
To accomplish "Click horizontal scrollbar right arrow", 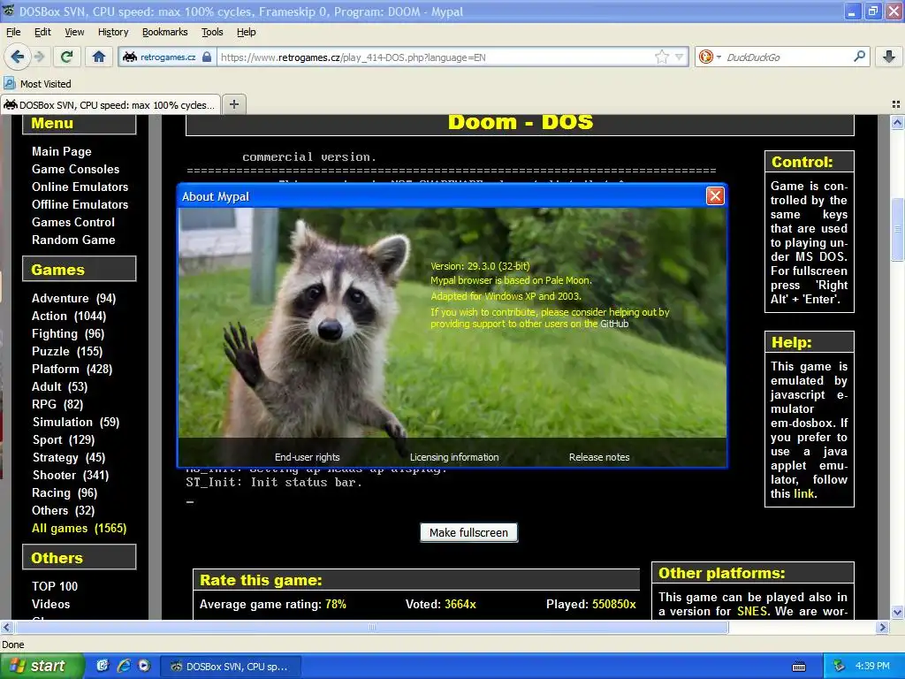I will 882,627.
